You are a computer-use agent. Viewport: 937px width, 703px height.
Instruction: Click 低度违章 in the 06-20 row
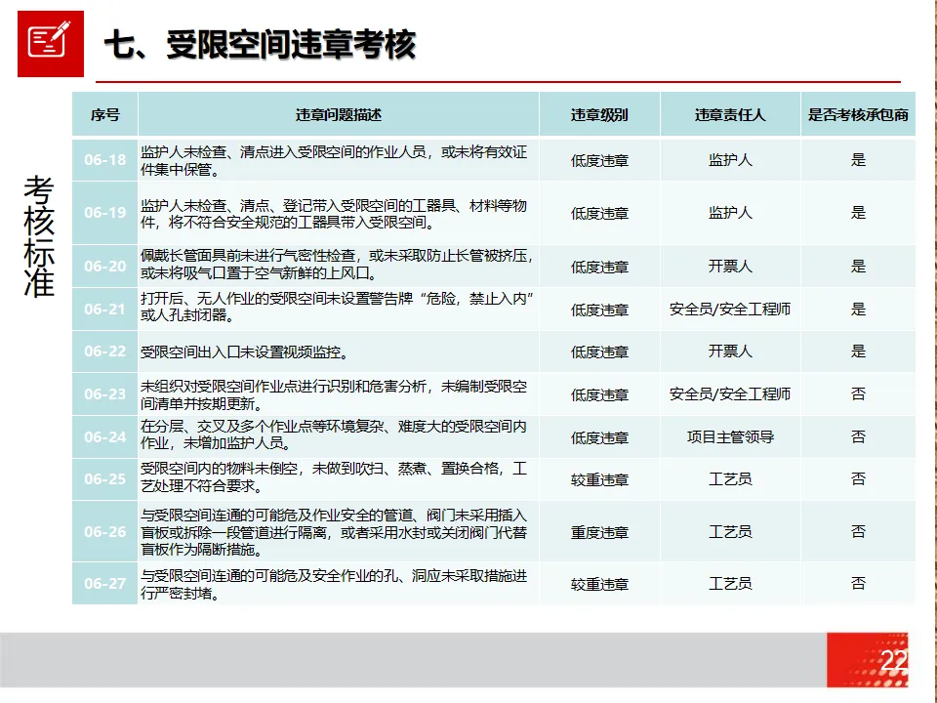tap(599, 268)
